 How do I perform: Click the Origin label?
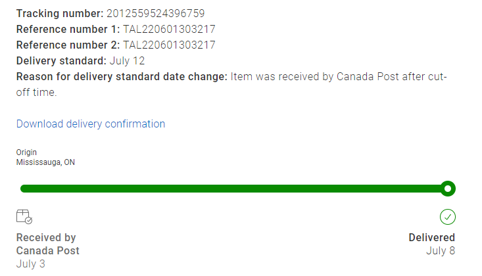tap(26, 152)
